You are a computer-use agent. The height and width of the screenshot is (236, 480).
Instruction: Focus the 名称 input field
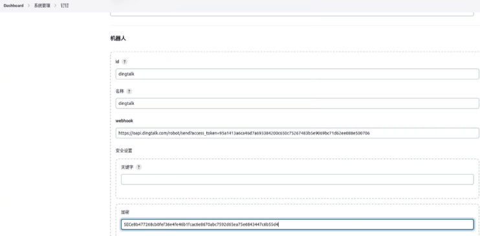[x=297, y=103]
